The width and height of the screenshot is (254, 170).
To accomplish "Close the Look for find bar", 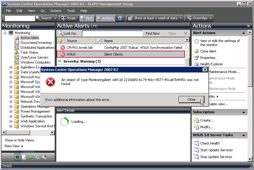I will (185, 33).
